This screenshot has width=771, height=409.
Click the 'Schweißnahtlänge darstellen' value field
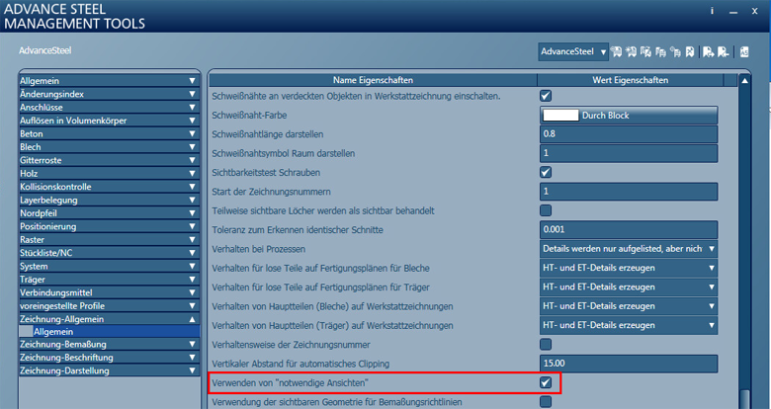pos(629,134)
